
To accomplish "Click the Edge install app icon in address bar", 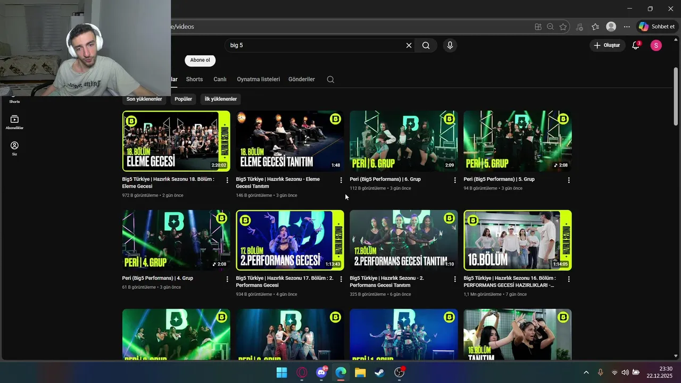I will [x=538, y=27].
